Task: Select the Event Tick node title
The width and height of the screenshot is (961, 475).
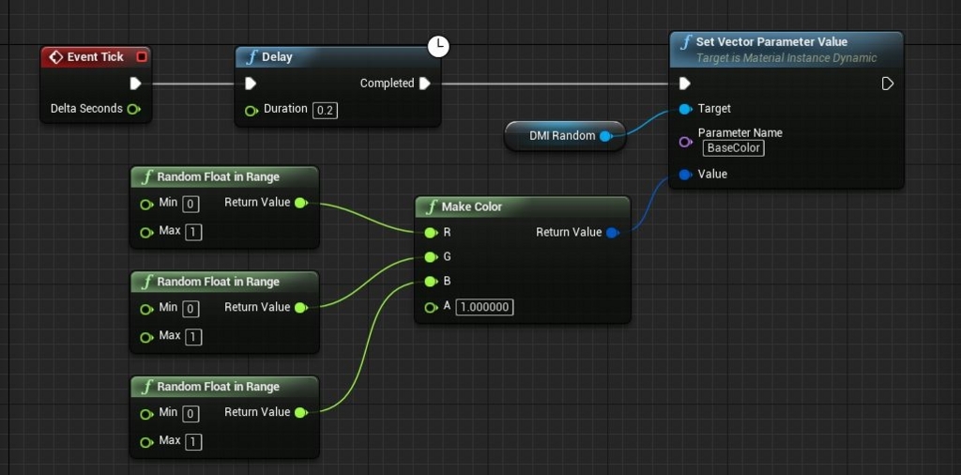Action: (x=95, y=57)
